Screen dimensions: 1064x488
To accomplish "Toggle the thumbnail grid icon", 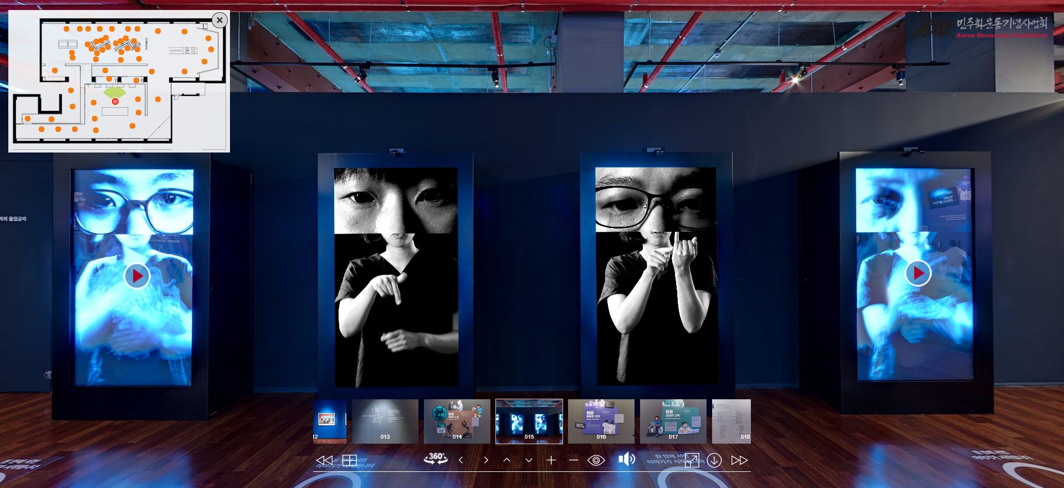I will point(349,460).
